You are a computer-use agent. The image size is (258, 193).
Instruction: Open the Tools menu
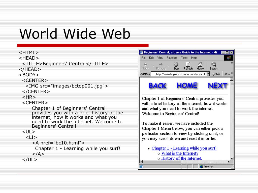[184, 58]
